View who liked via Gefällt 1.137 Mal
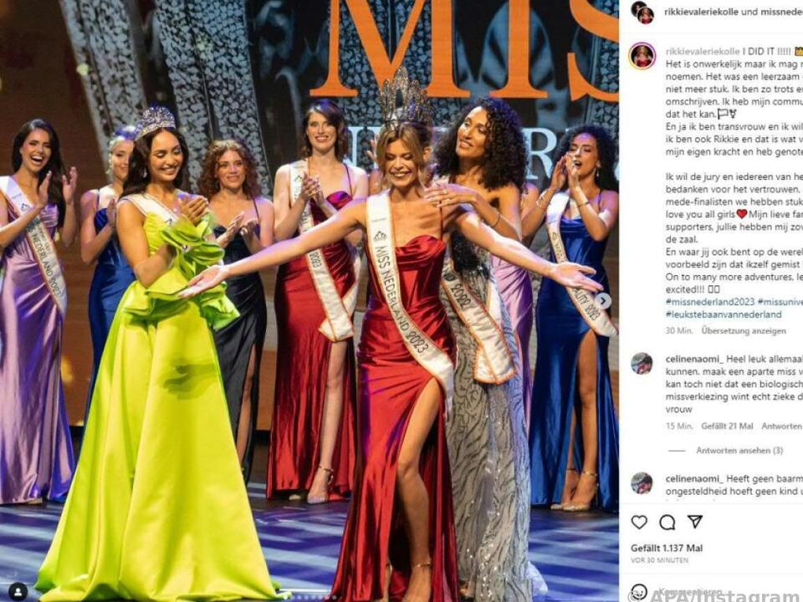The width and height of the screenshot is (803, 602). point(667,548)
